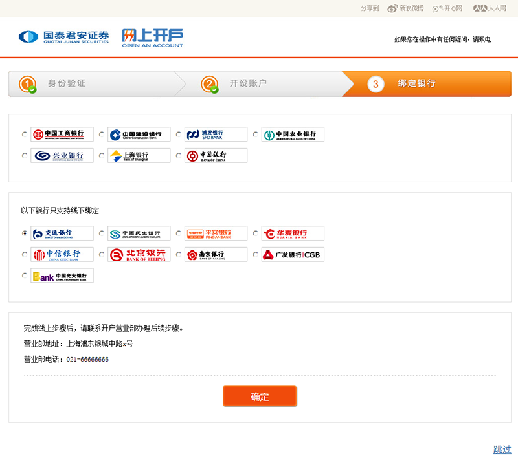Image resolution: width=518 pixels, height=456 pixels.
Task: Click the SPD Bank (浦发银行) logo
Action: (216, 135)
